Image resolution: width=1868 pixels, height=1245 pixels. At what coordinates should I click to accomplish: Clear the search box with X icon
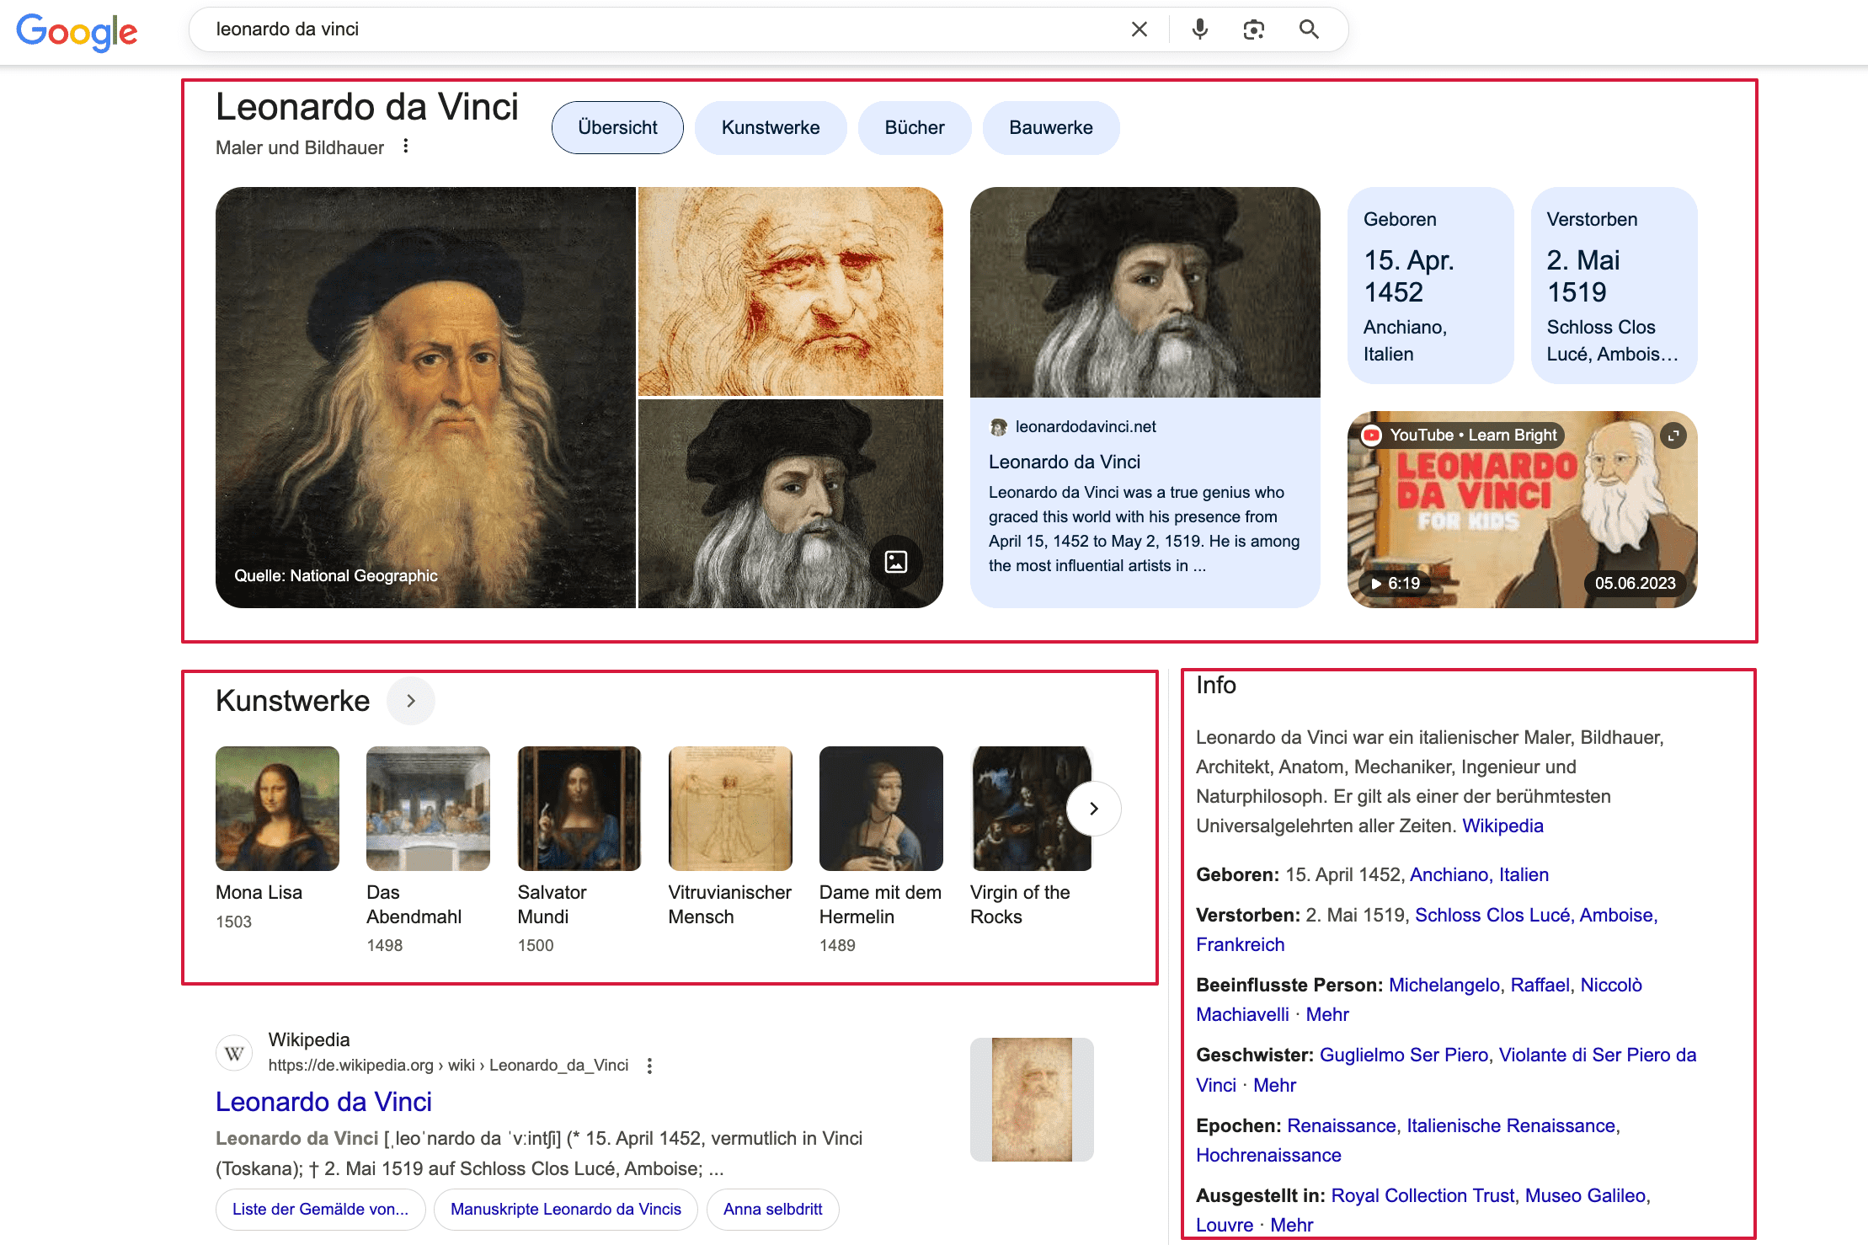1139,29
